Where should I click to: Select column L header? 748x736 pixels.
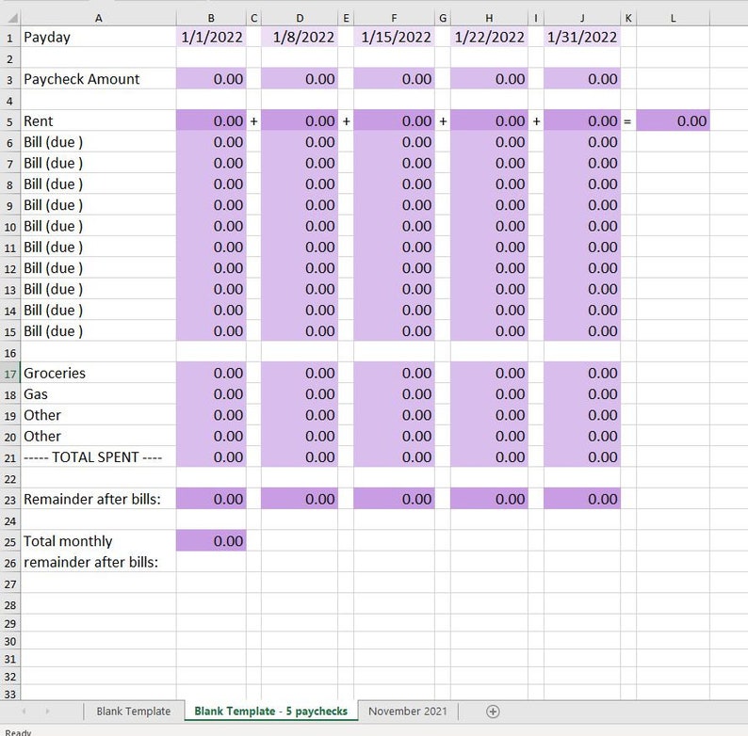pos(673,18)
